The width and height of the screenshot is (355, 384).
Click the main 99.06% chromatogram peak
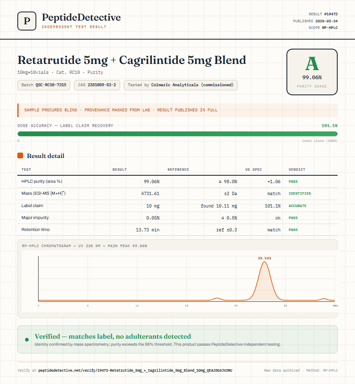(264, 282)
